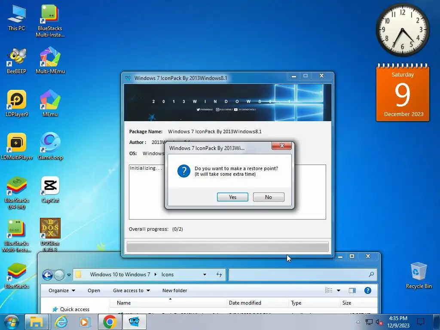Open File Explorer from the taskbar
Screen dimensions: 440x330
pyautogui.click(x=37, y=322)
